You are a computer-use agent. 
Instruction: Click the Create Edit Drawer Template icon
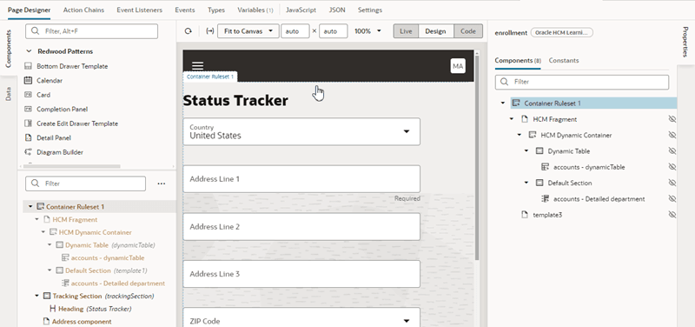pyautogui.click(x=28, y=123)
